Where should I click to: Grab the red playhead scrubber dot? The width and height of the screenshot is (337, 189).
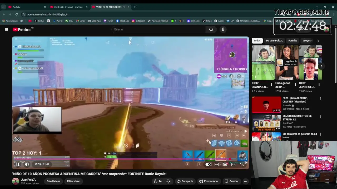230,159
